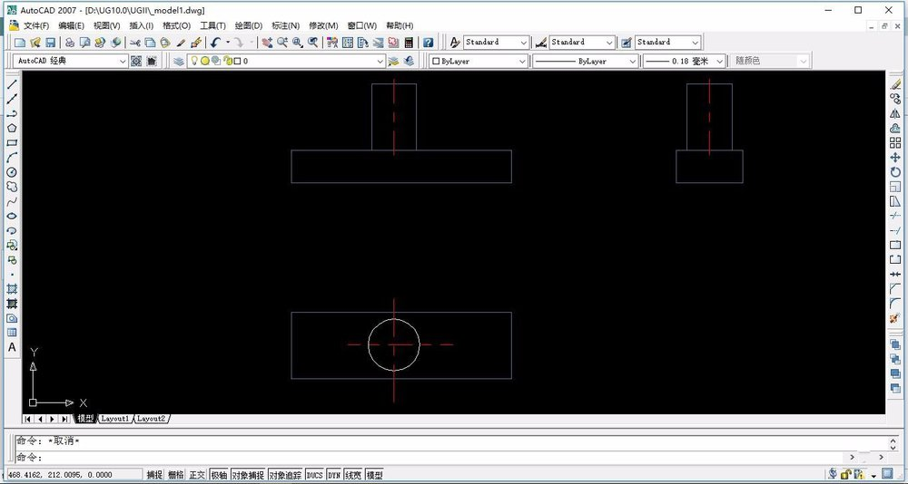Viewport: 908px width, 484px height.
Task: Toggle 线宽 lineweight display
Action: 353,475
